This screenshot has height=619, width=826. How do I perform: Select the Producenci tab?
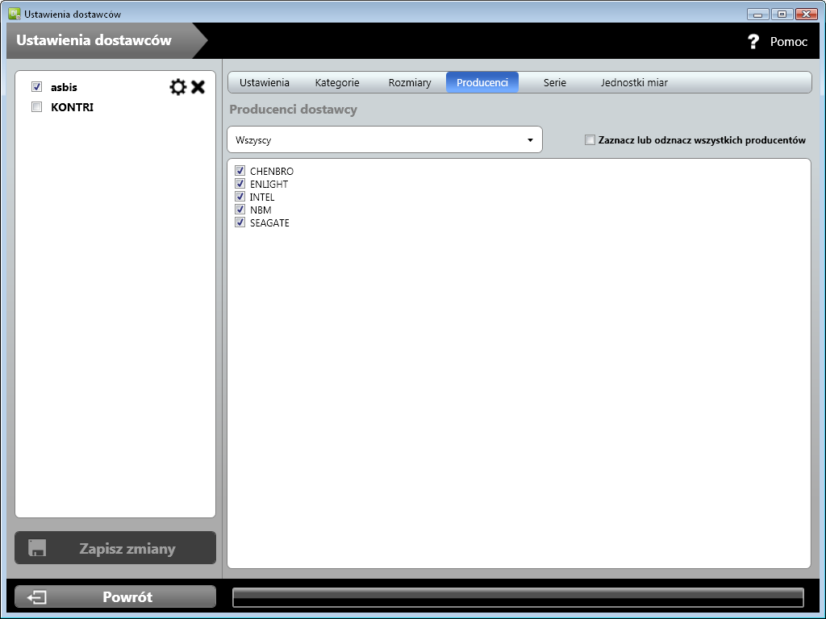[482, 83]
